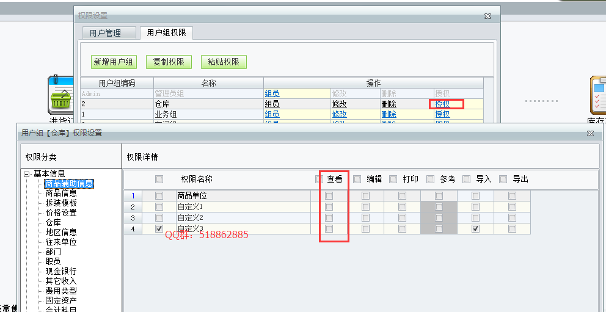Click 组员 link for 仓库 group
This screenshot has width=606, height=312.
[272, 104]
